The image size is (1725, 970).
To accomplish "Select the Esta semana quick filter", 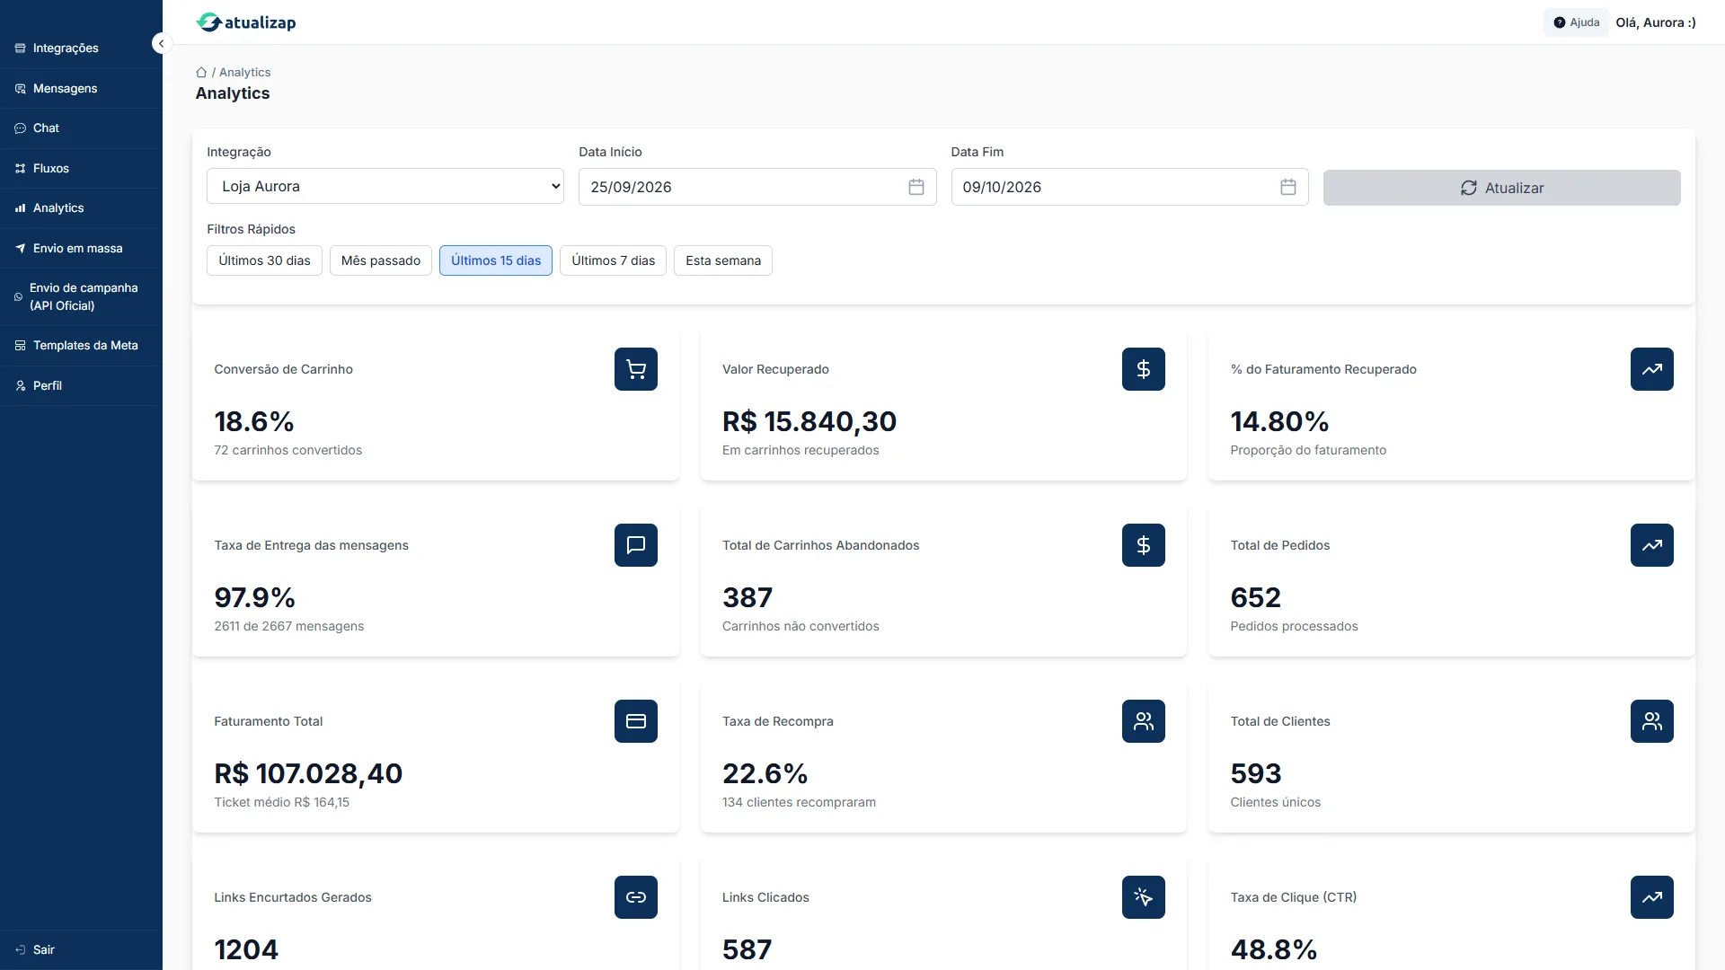I will pos(723,260).
